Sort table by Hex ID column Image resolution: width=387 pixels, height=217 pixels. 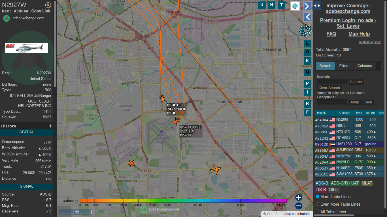click(322, 113)
